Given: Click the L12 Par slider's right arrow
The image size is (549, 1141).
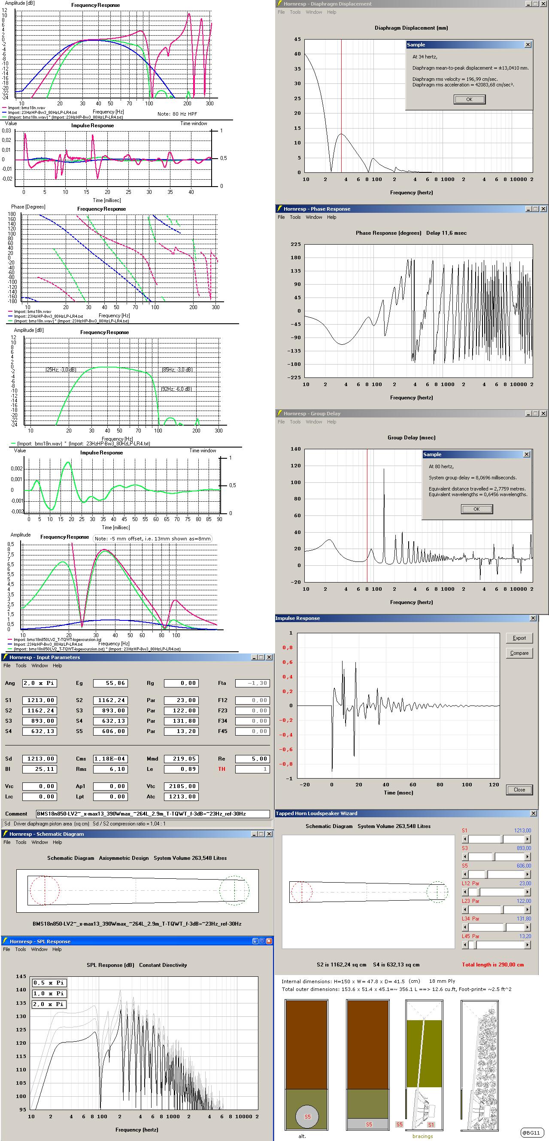Looking at the screenshot, I should tap(527, 892).
